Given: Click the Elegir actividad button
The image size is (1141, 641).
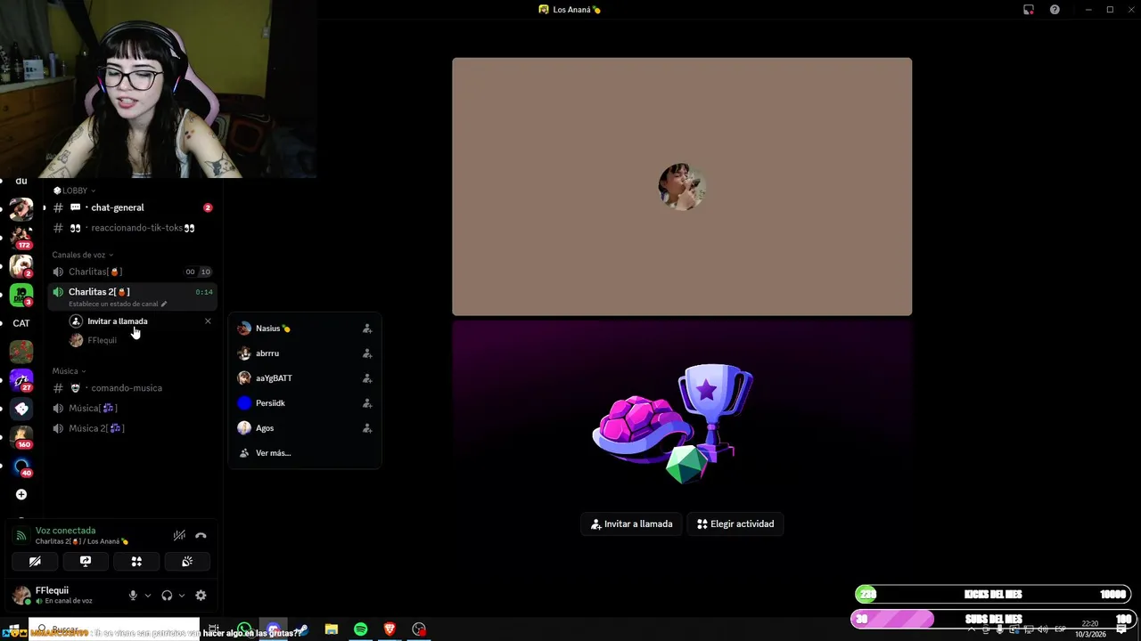Looking at the screenshot, I should point(735,523).
